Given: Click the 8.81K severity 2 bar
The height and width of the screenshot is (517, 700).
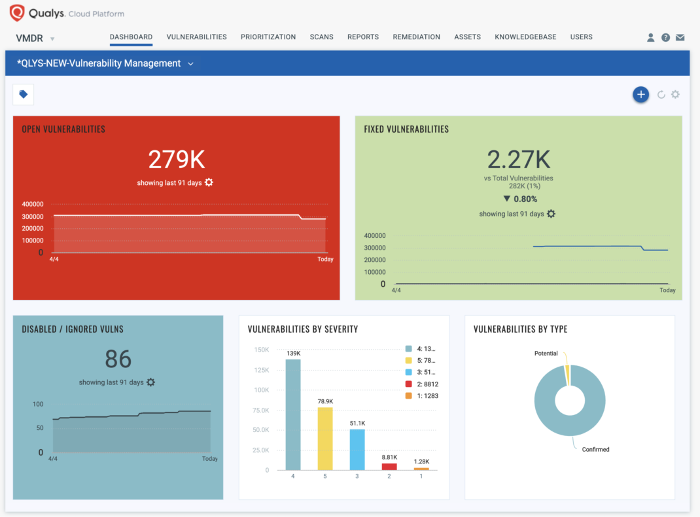Looking at the screenshot, I should click(389, 467).
